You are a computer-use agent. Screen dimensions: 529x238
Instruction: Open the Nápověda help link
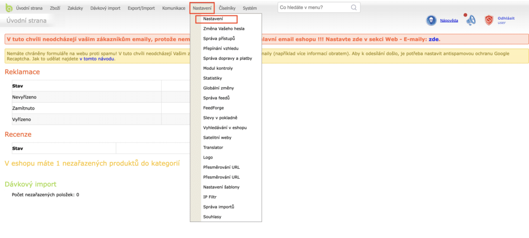449,21
